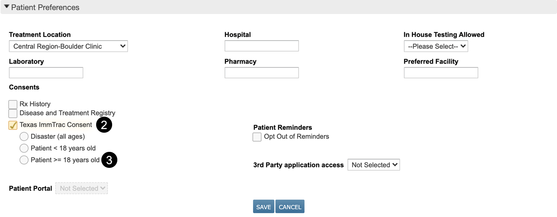557x217 pixels.
Task: Collapse the Patient Preferences section triangle
Action: tap(6, 7)
